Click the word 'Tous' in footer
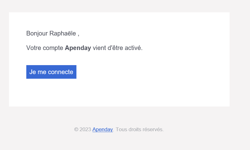The width and height of the screenshot is (250, 150). 121,129
